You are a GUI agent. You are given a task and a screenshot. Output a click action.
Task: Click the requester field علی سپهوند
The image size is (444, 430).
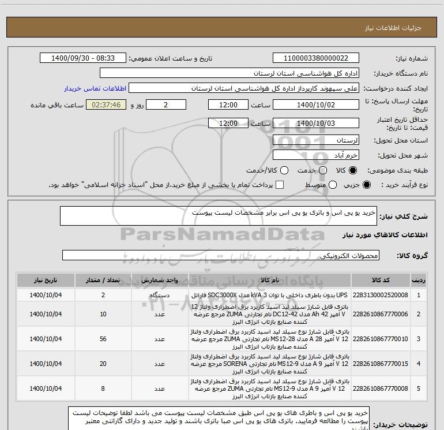click(244, 88)
